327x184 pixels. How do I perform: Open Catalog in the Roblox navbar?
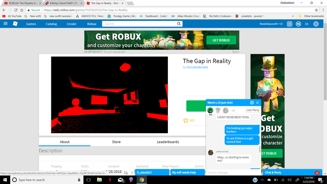[x=51, y=24]
